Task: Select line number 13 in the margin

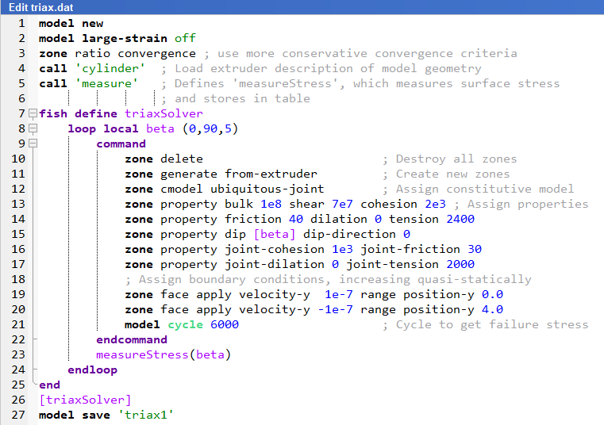Action: (x=18, y=204)
